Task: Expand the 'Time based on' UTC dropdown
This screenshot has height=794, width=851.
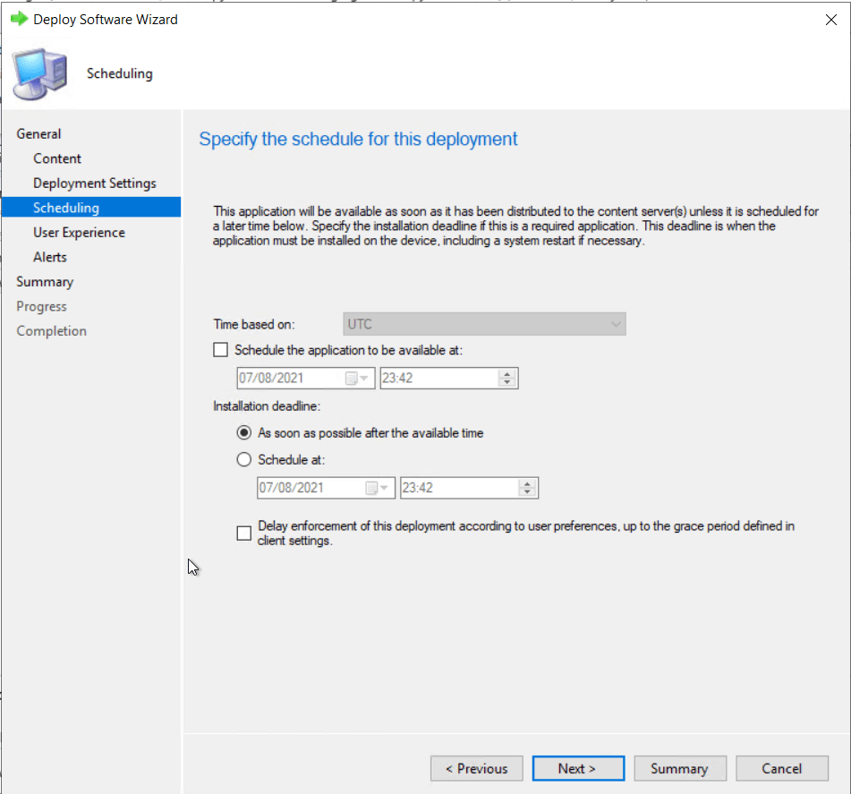Action: (616, 324)
